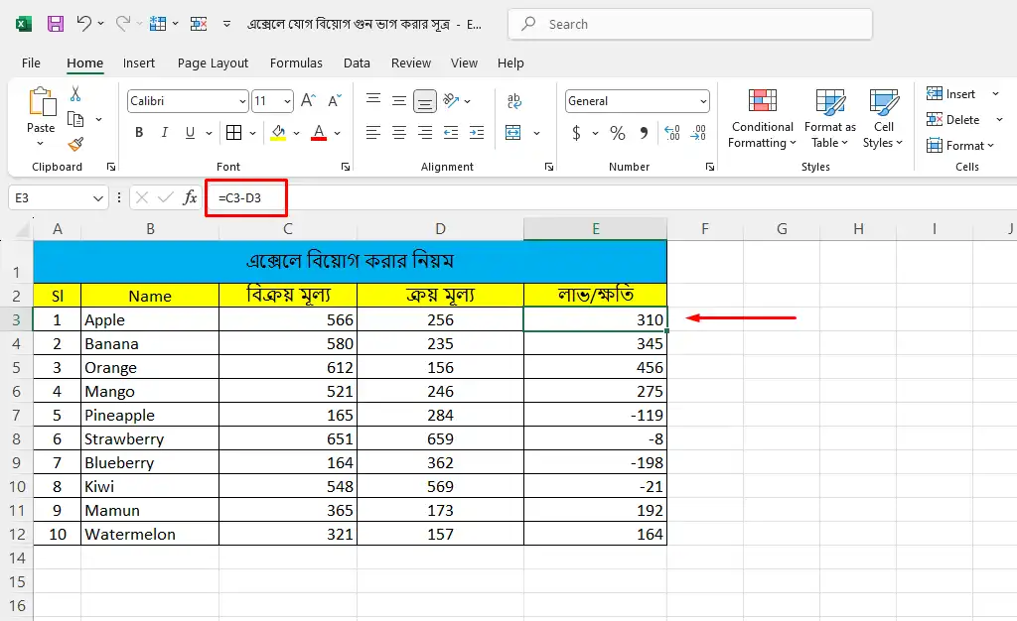Apply yellow fill color to cell

[278, 133]
